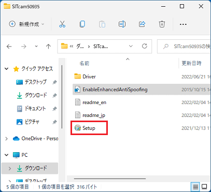Open recent locations chevron dropdown

[36, 47]
